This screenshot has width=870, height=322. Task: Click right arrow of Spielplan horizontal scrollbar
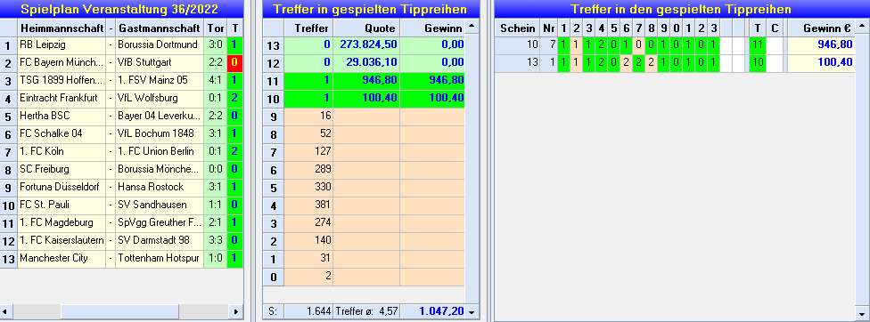236,312
